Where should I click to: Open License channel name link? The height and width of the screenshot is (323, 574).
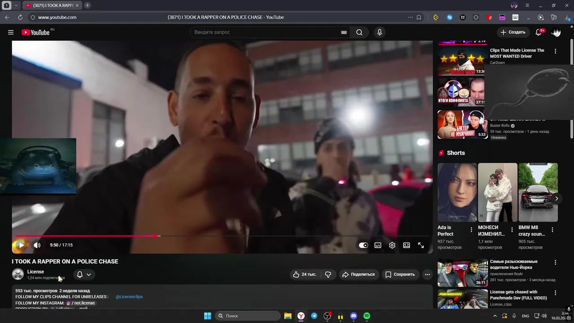click(35, 271)
